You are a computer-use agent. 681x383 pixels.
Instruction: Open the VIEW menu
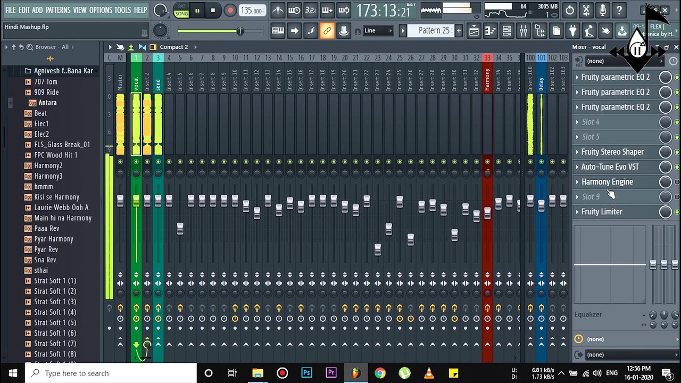pyautogui.click(x=80, y=10)
